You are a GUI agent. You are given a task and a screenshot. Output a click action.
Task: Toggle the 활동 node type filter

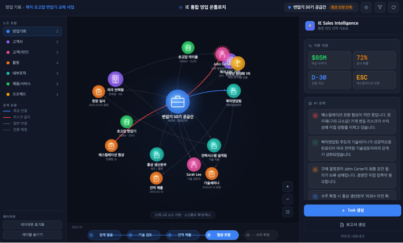[32, 63]
